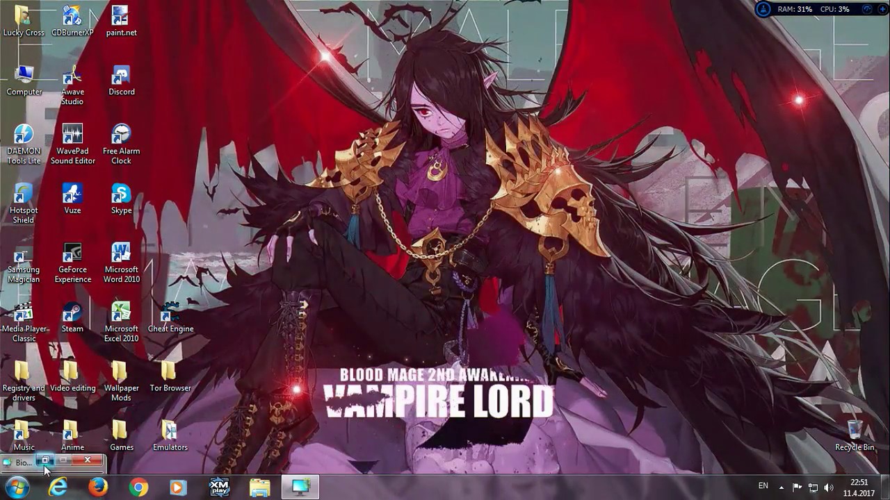Screen dimensions: 890x500
Task: Select Media Player Classic icon
Action: point(24,322)
